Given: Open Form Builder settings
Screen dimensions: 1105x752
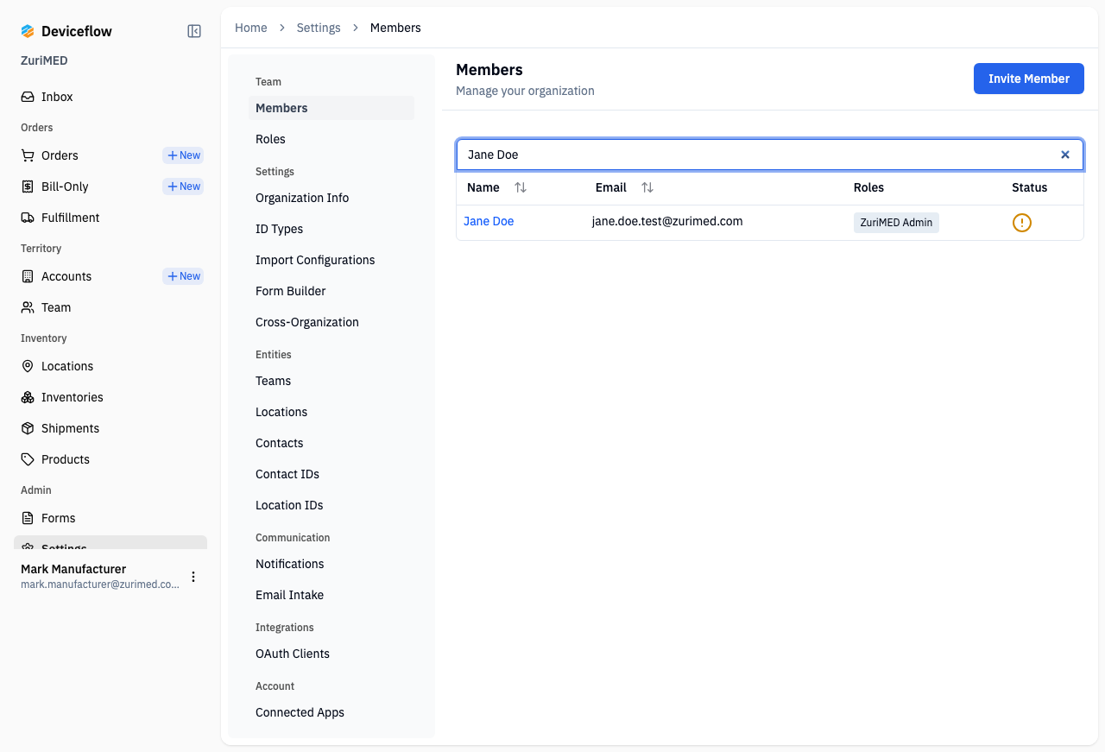Looking at the screenshot, I should 331,291.
